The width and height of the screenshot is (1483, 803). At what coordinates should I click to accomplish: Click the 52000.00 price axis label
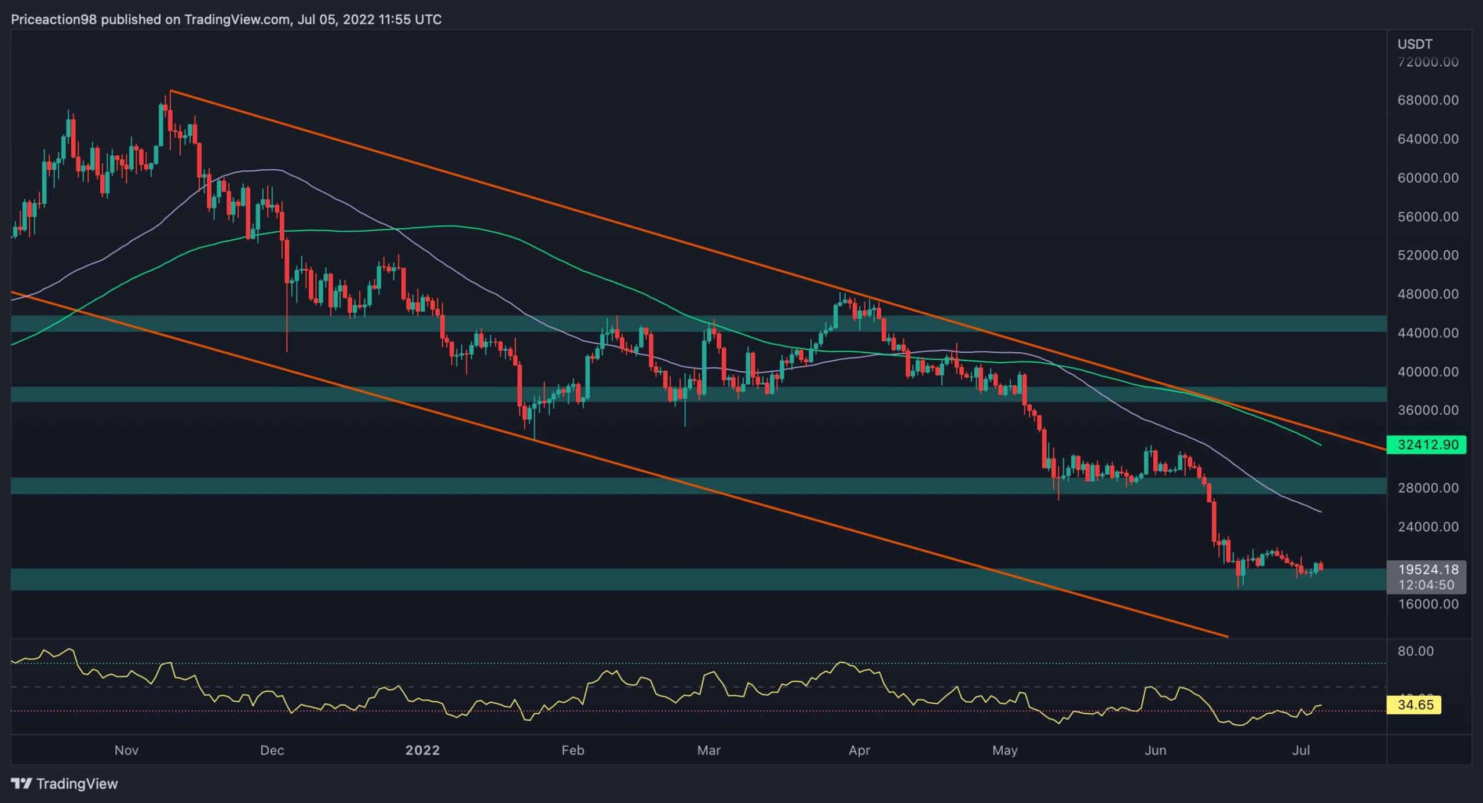pyautogui.click(x=1428, y=256)
